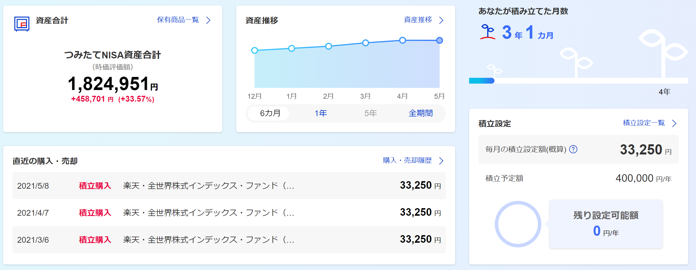The width and height of the screenshot is (696, 270).
Task: Click the blue accumulation progress bar
Action: click(x=482, y=81)
